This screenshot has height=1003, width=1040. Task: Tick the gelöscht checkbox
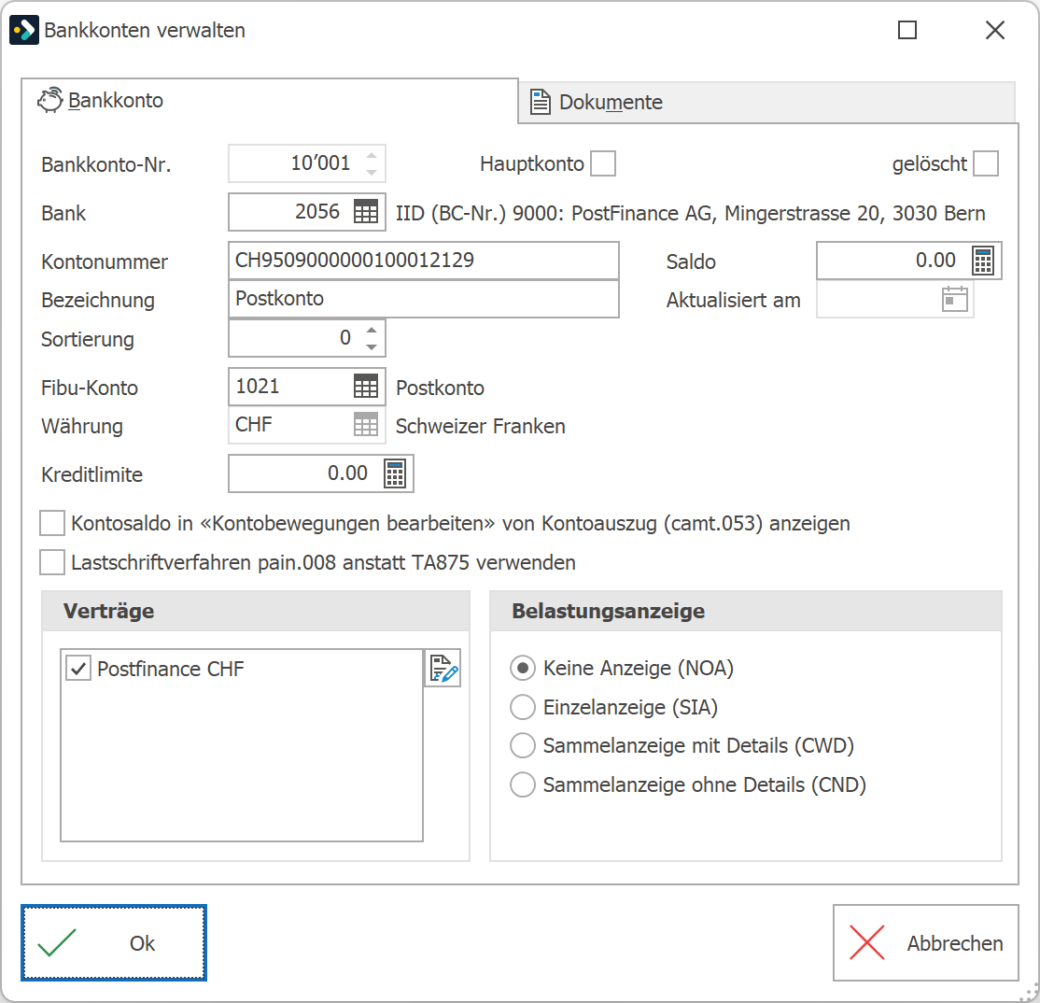tap(986, 163)
